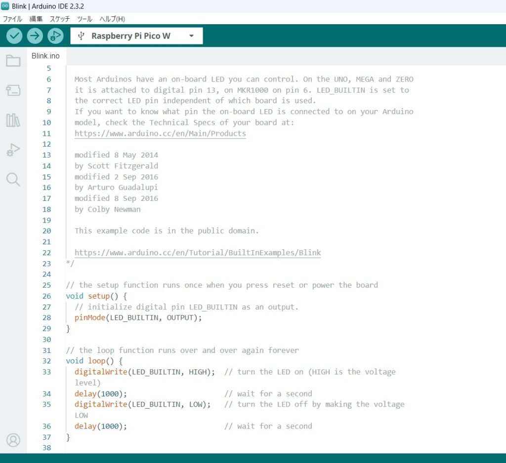The width and height of the screenshot is (506, 463).
Task: Click on "pinMode(LED_BUILTIN, OUTPUT);" line
Action: 138,317
